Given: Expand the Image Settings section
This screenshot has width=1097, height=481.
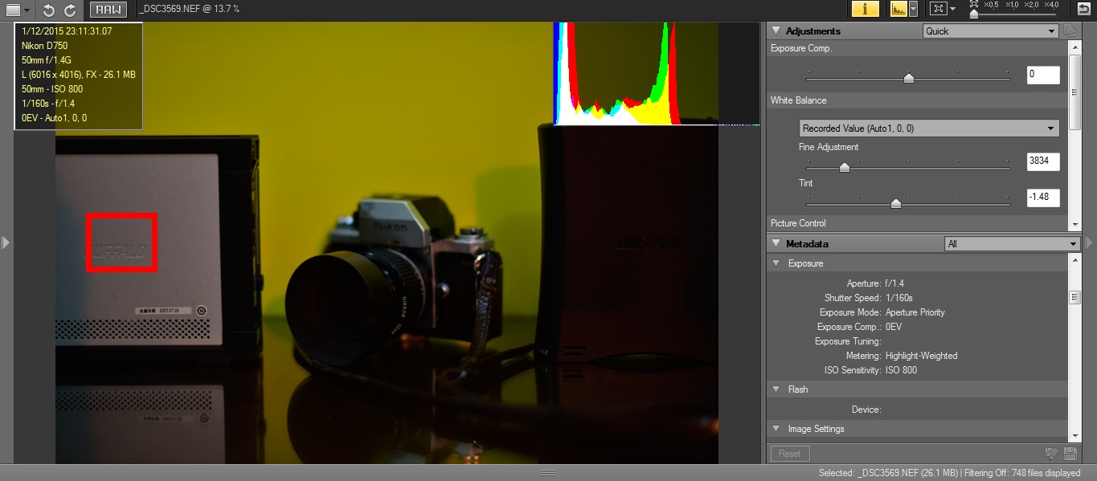Looking at the screenshot, I should click(776, 429).
